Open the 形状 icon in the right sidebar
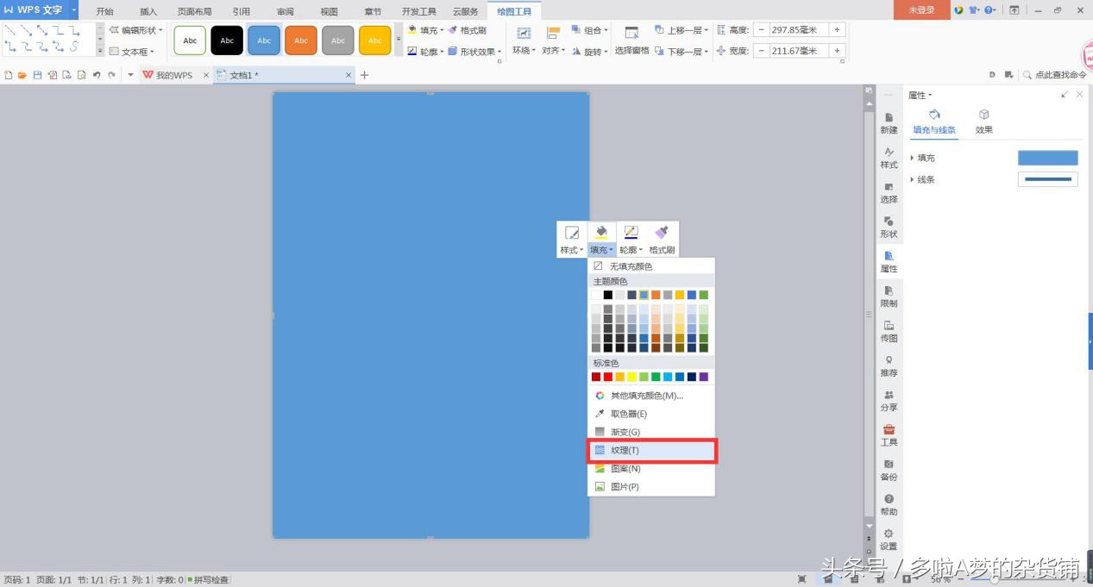The height and width of the screenshot is (587, 1093). click(x=889, y=227)
